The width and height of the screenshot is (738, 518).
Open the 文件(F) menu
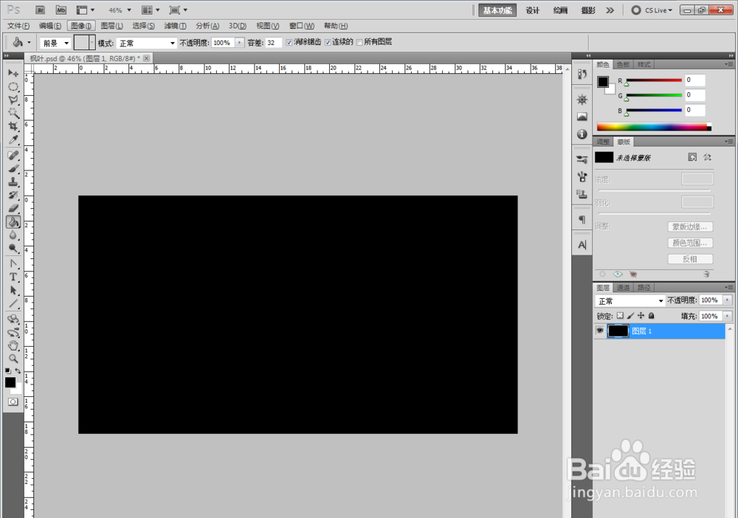click(18, 26)
